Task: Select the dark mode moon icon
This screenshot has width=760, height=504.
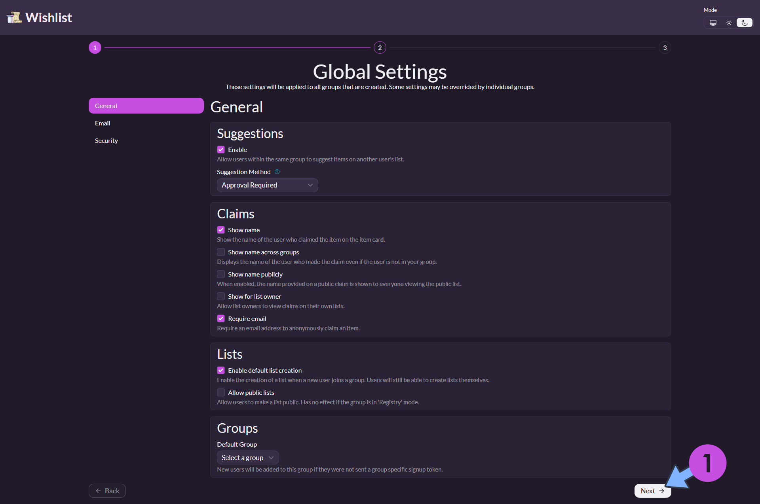Action: point(745,23)
